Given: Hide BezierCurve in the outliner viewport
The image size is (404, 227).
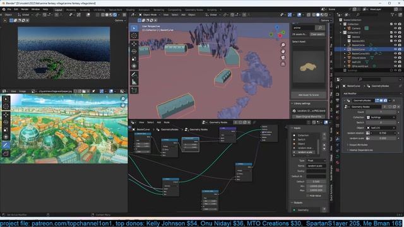Looking at the screenshot, I should pos(395,49).
